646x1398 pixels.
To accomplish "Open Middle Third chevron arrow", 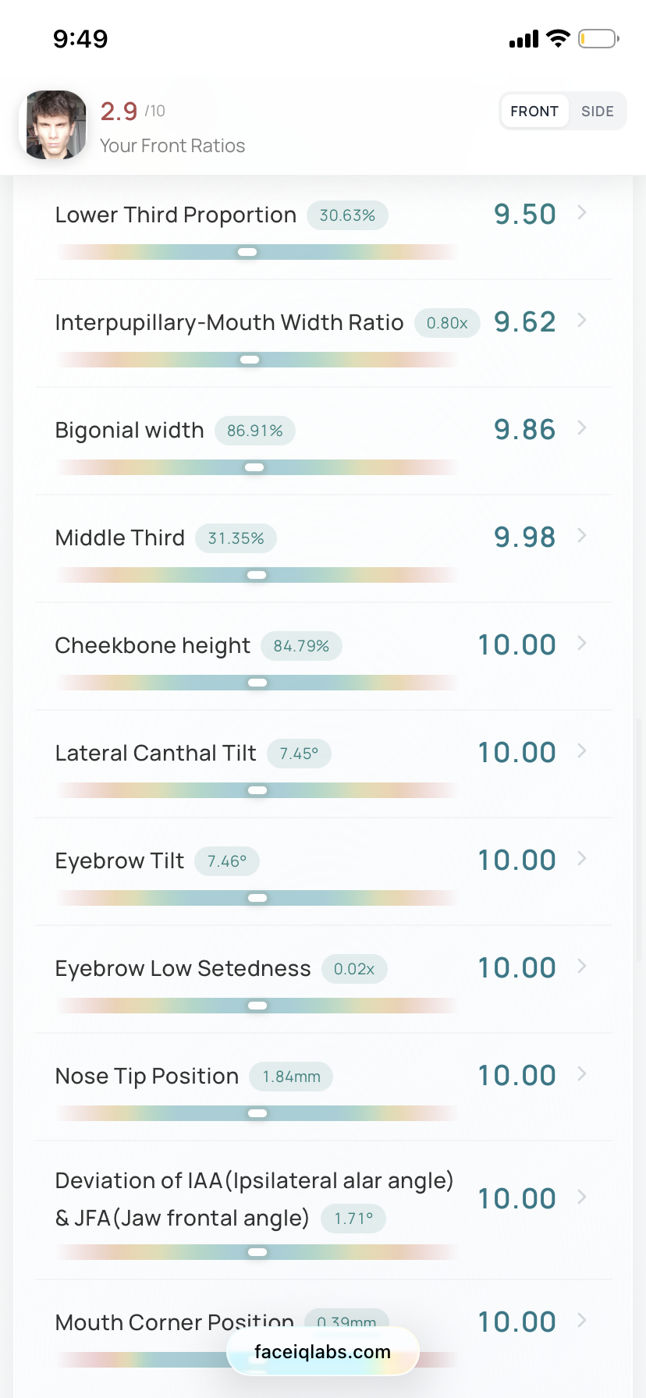I will coord(582,535).
